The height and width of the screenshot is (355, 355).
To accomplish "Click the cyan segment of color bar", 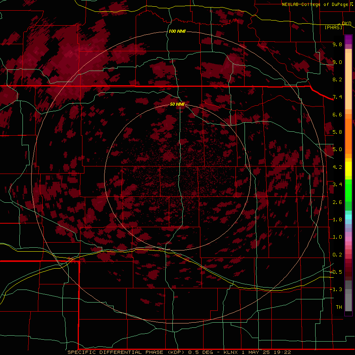I will tap(348, 217).
